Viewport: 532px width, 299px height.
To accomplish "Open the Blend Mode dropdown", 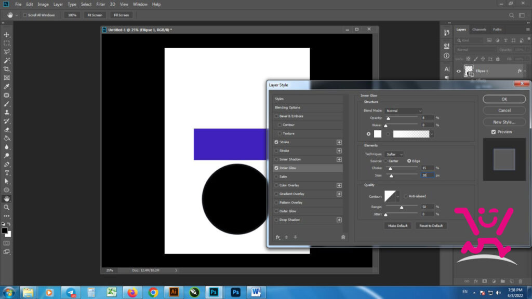I will 403,111.
